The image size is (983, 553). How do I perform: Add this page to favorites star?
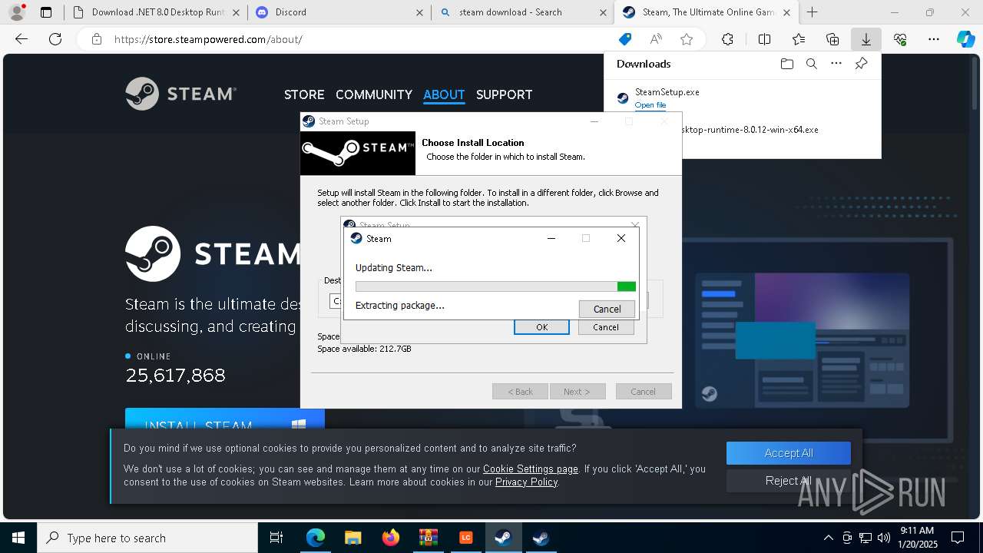pyautogui.click(x=687, y=39)
